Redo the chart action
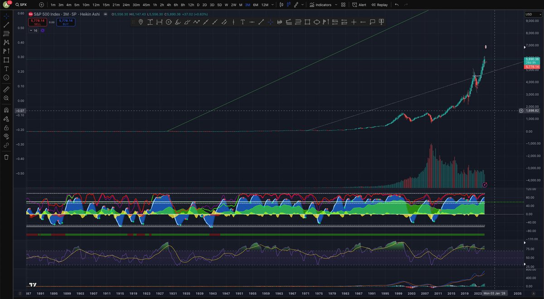The width and height of the screenshot is (544, 299). [406, 5]
